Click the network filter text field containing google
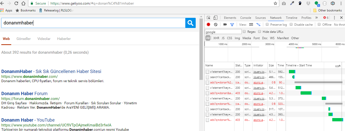This screenshot has width=345, height=131. [223, 32]
